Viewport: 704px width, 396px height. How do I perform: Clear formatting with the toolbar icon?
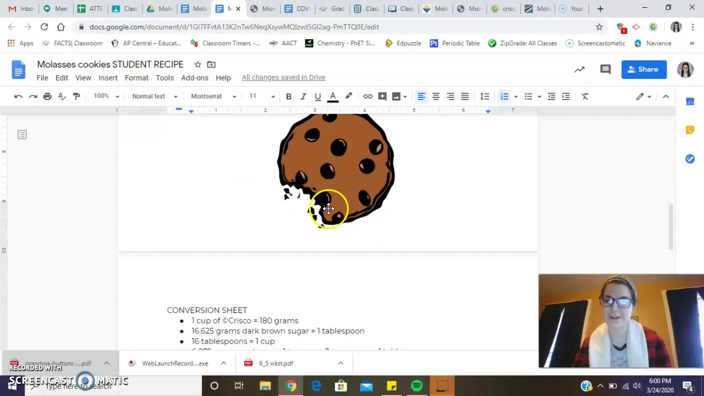click(x=585, y=96)
